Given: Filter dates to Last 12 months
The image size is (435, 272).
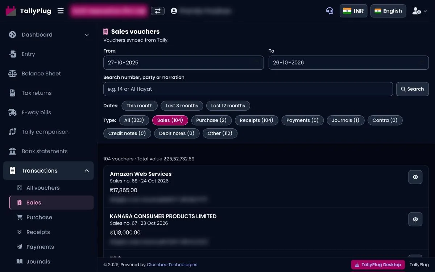Looking at the screenshot, I should pyautogui.click(x=228, y=106).
